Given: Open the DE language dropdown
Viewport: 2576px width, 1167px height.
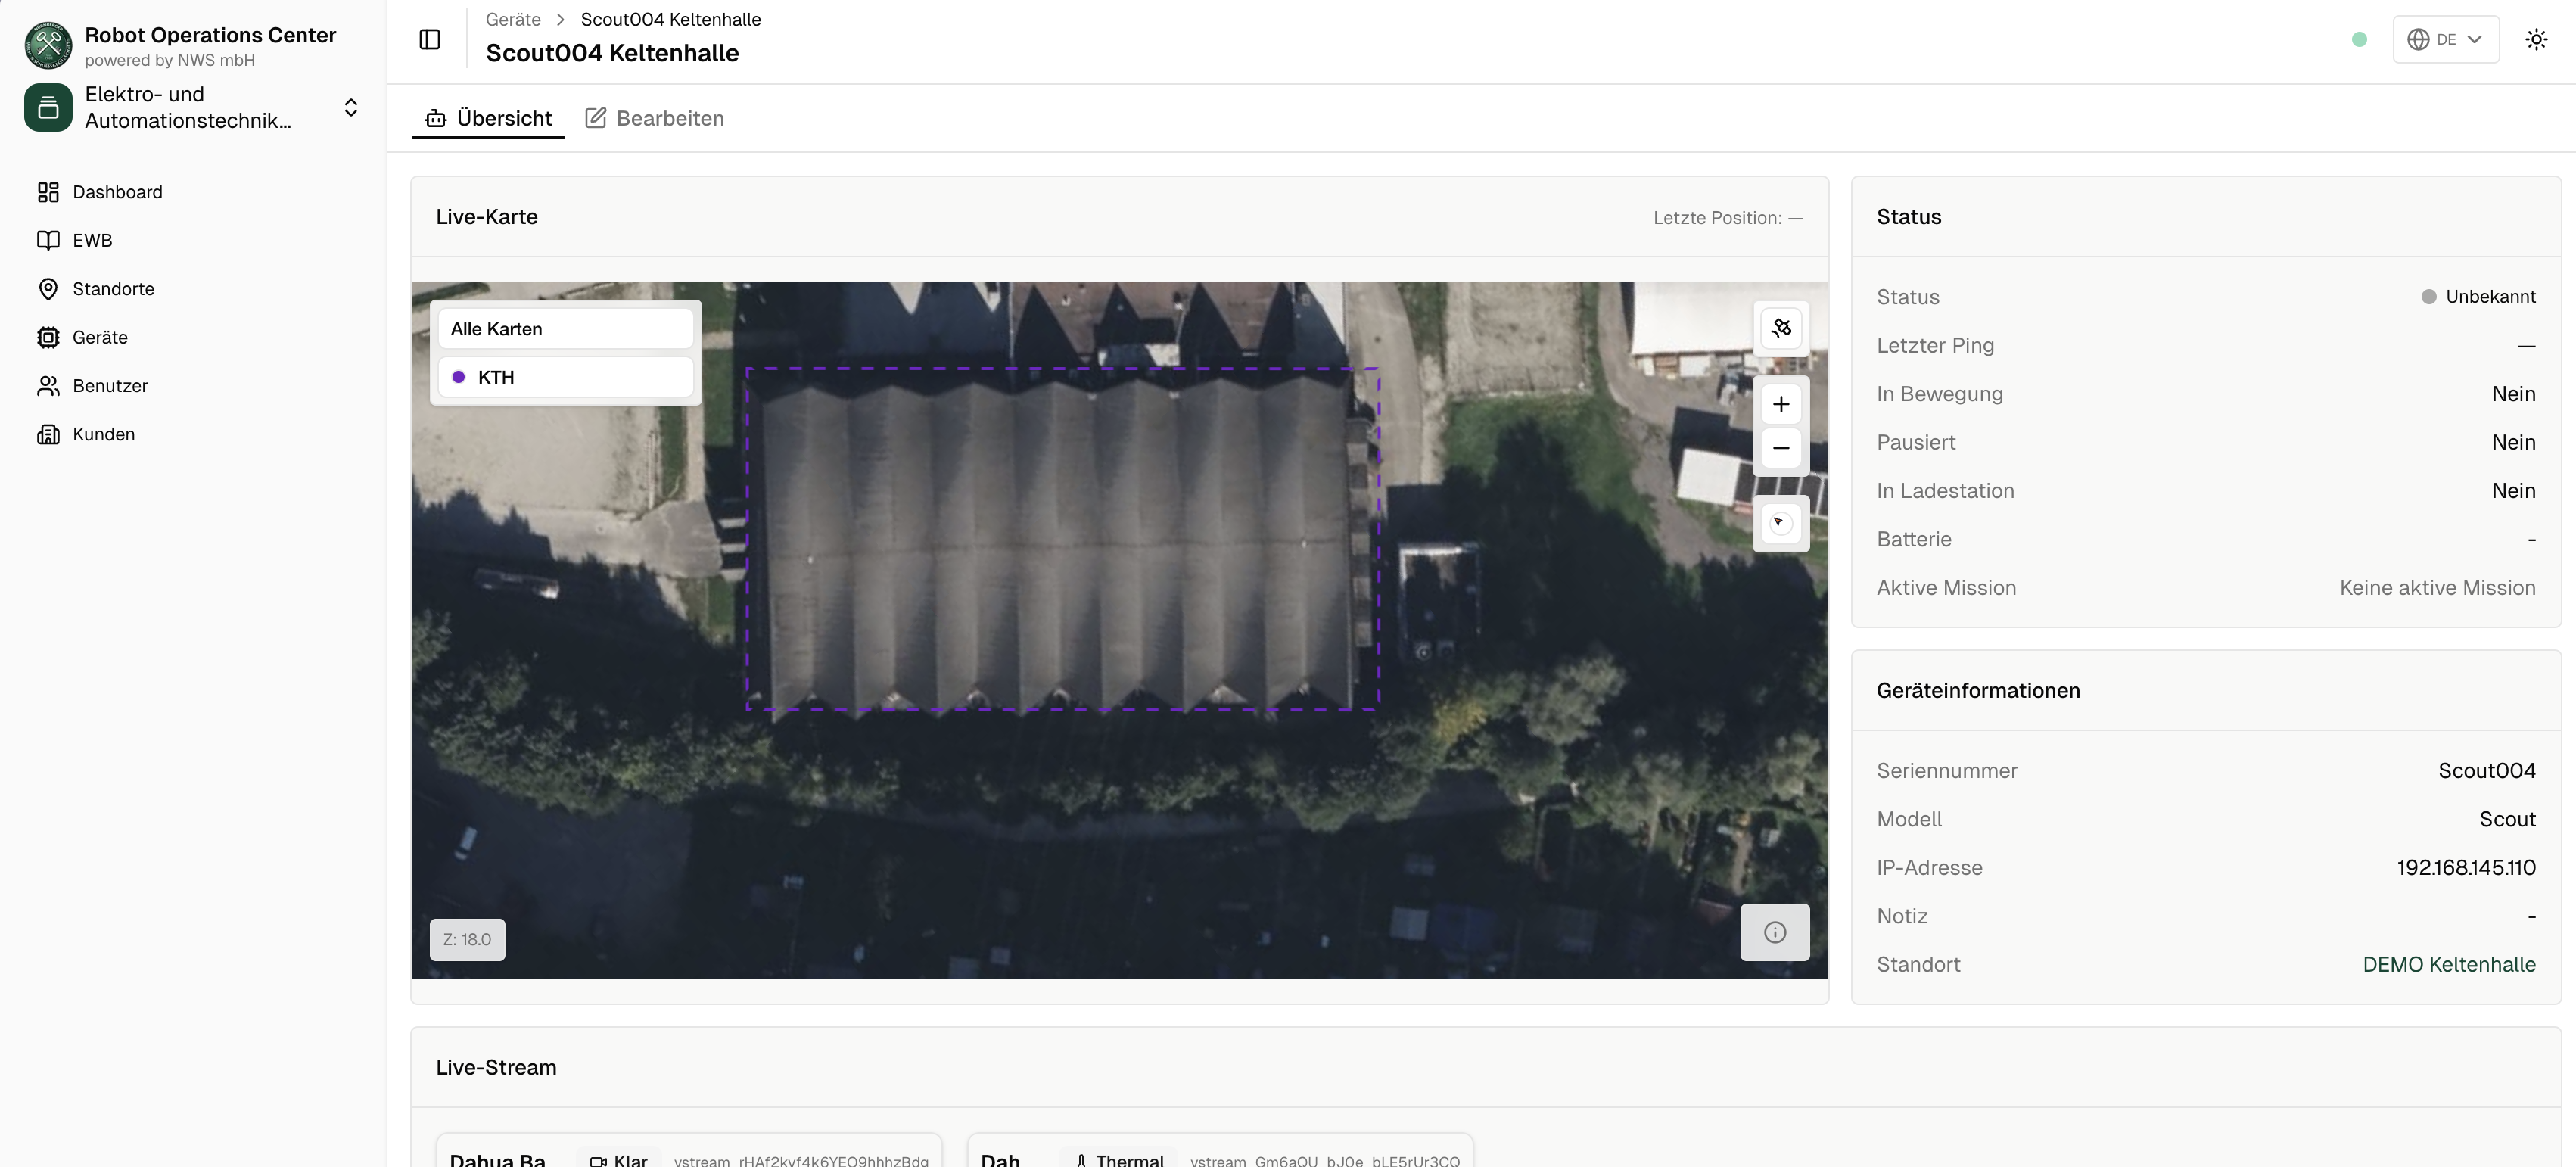Looking at the screenshot, I should [2446, 39].
